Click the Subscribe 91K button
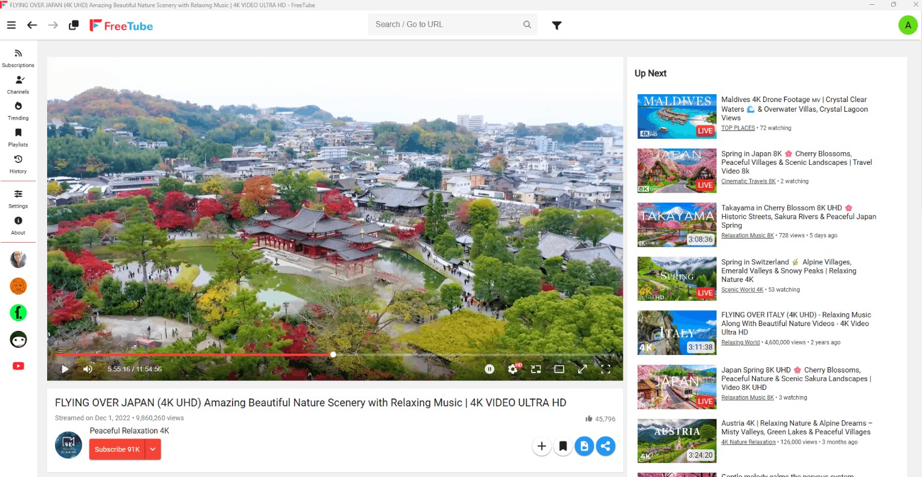Viewport: 922px width, 477px height. pos(117,449)
